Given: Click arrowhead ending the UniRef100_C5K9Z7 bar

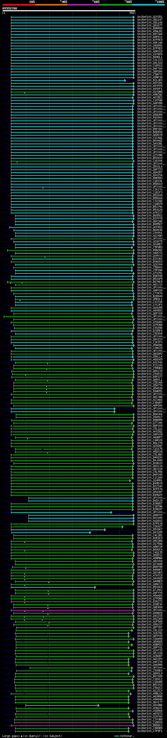Looking at the screenshot, I should pos(122,526).
